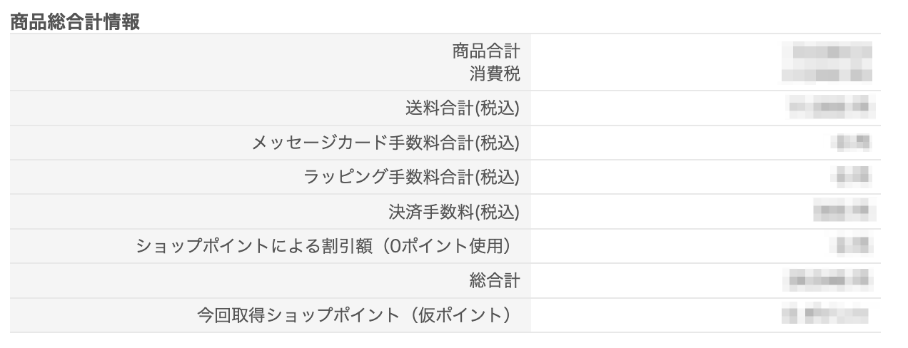Select the 決済手数料(税込) label
The height and width of the screenshot is (348, 908).
453,212
